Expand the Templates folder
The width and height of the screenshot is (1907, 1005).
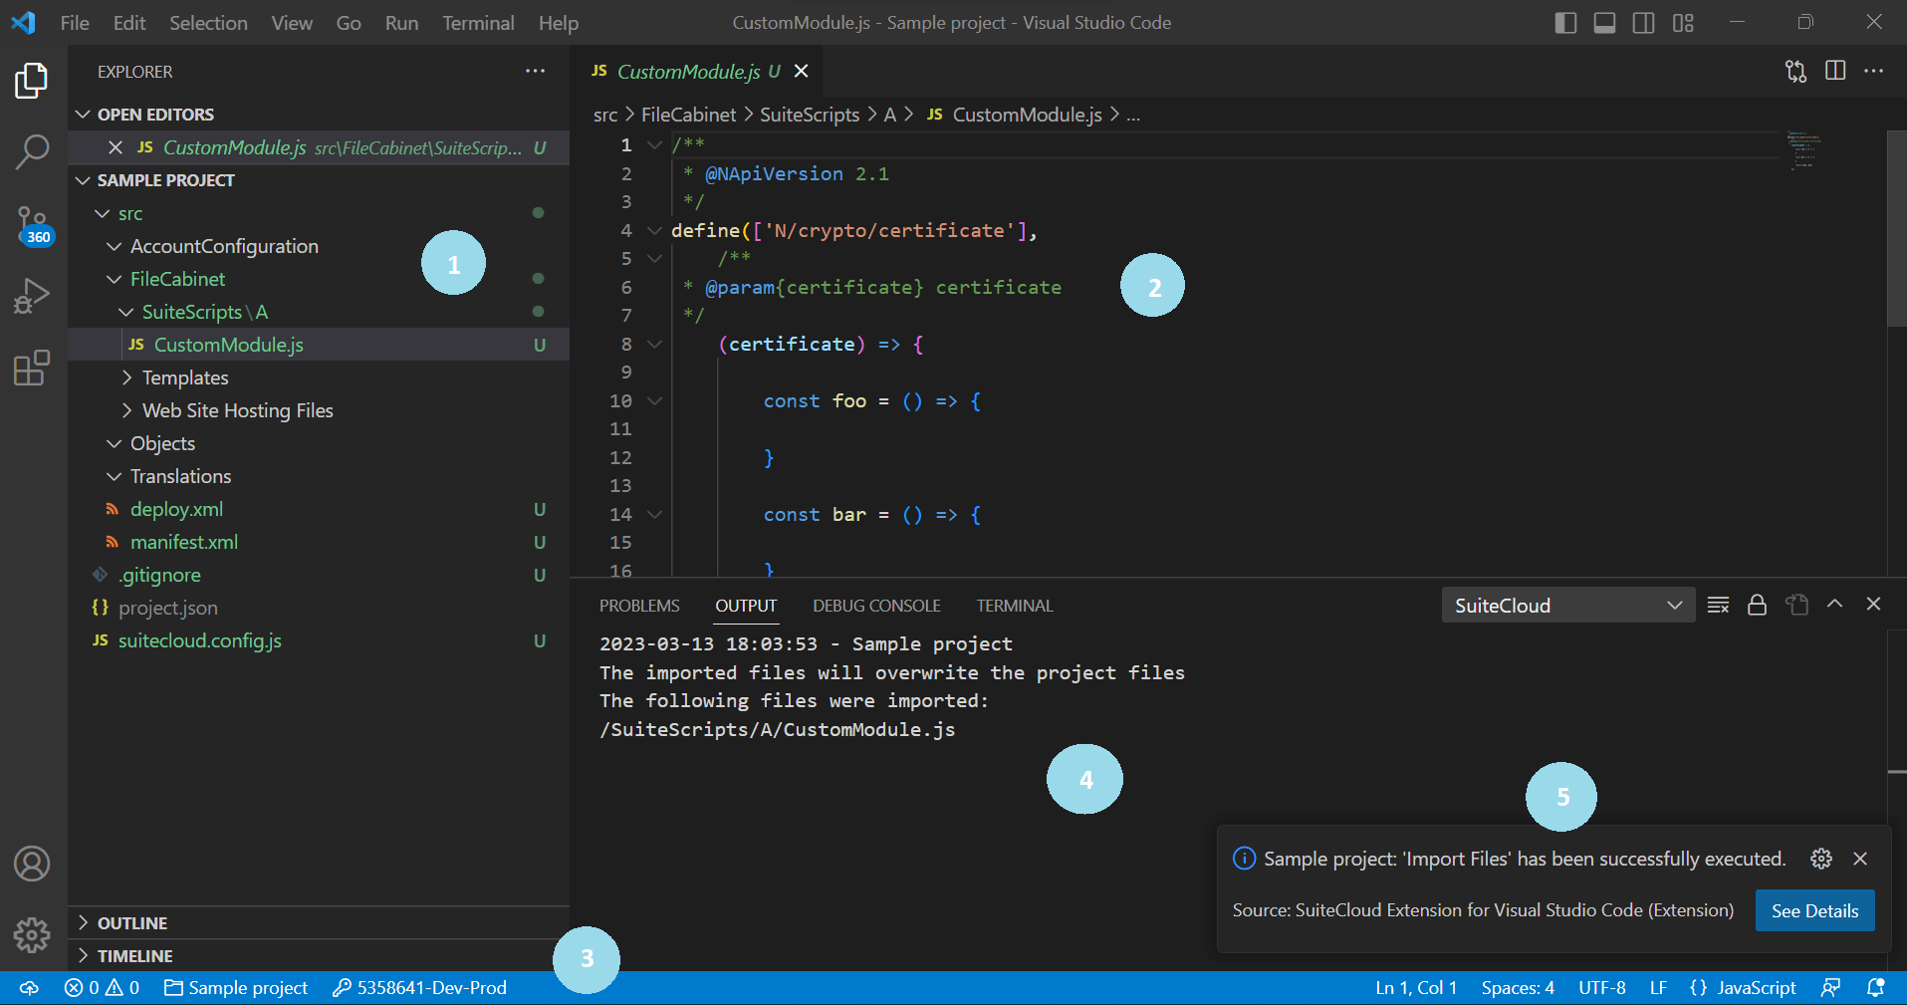click(126, 377)
